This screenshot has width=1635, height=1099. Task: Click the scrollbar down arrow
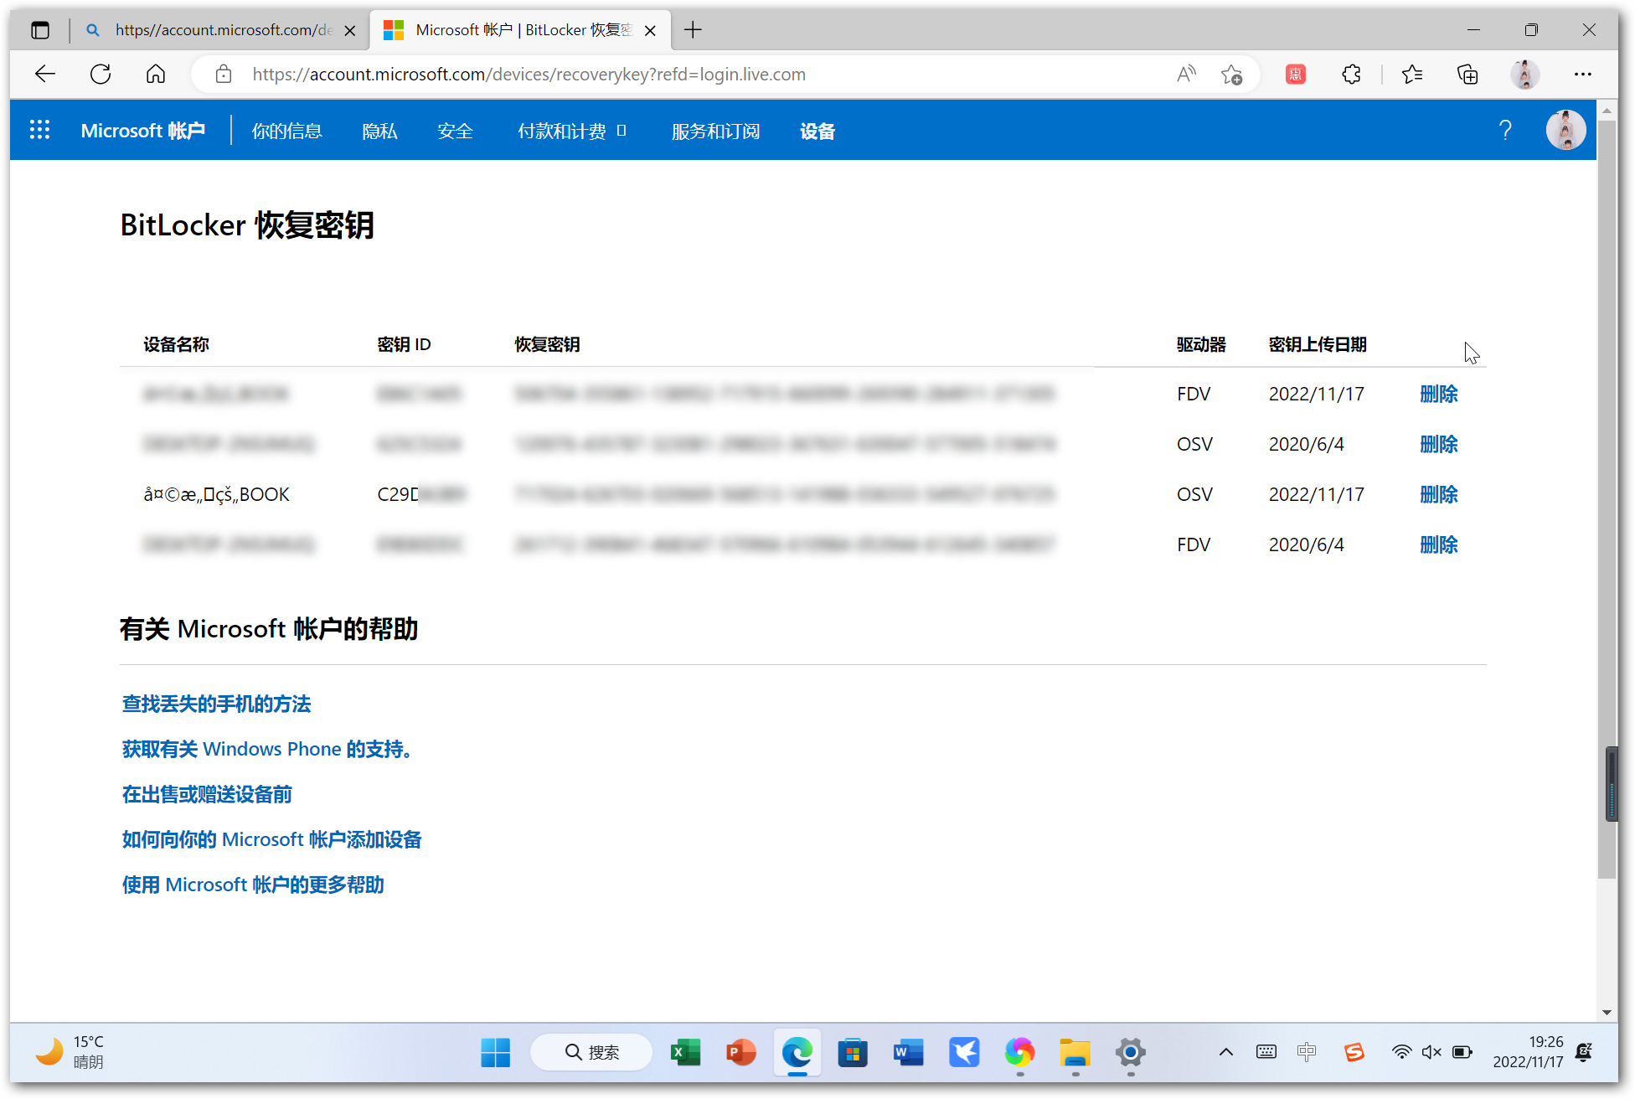pos(1607,1012)
